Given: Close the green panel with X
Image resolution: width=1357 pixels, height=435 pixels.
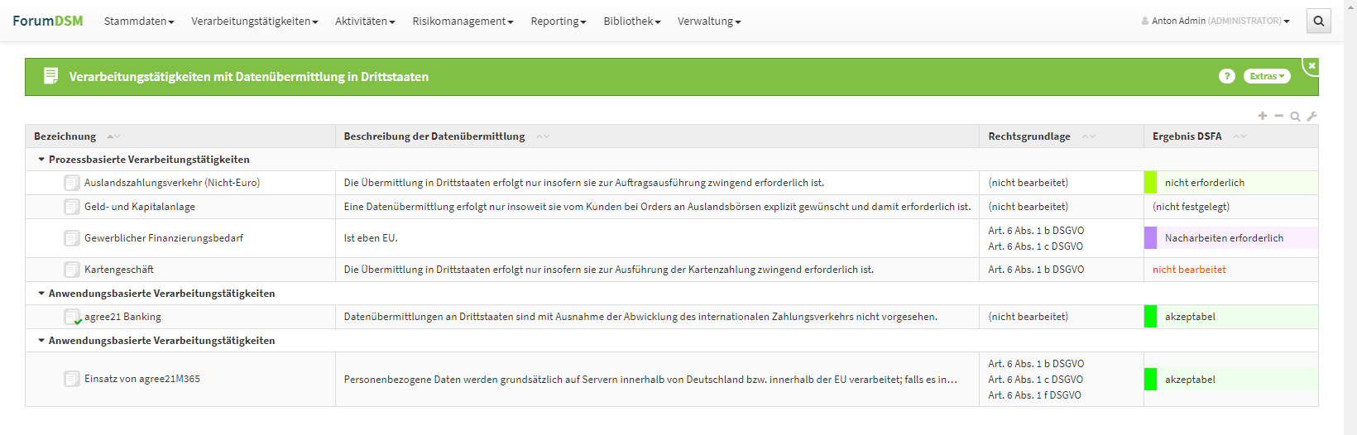Looking at the screenshot, I should tap(1311, 65).
